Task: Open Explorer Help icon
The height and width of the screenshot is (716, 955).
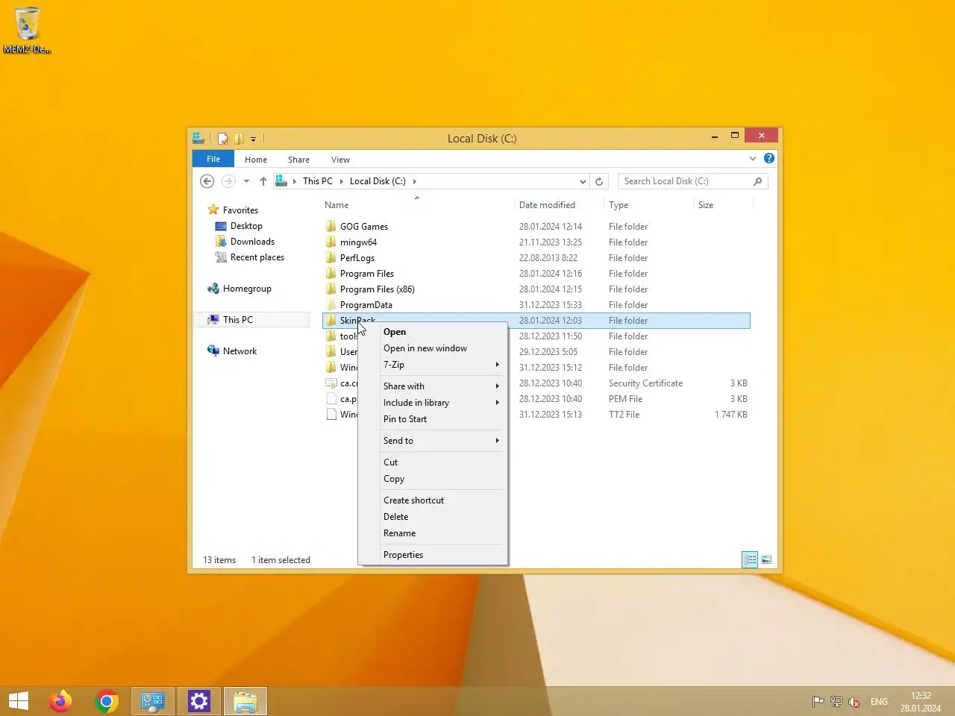Action: pyautogui.click(x=768, y=158)
